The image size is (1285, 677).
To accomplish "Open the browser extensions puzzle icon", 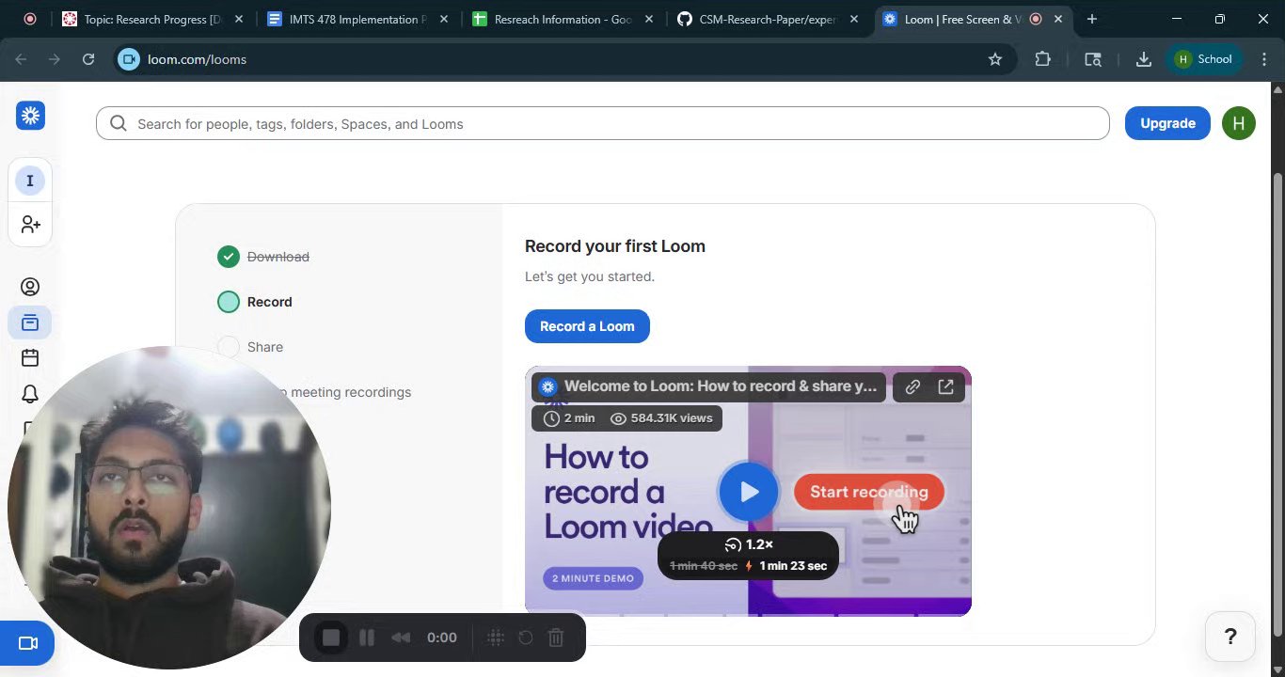I will pyautogui.click(x=1042, y=59).
